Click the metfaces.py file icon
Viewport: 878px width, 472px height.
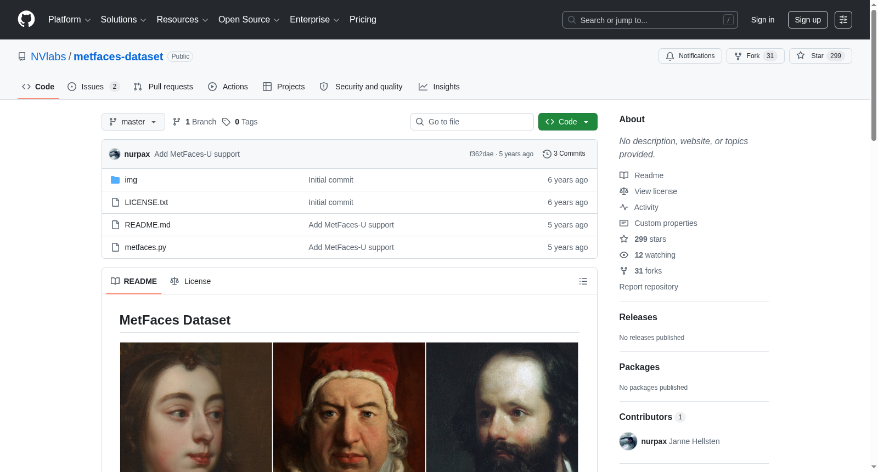115,247
